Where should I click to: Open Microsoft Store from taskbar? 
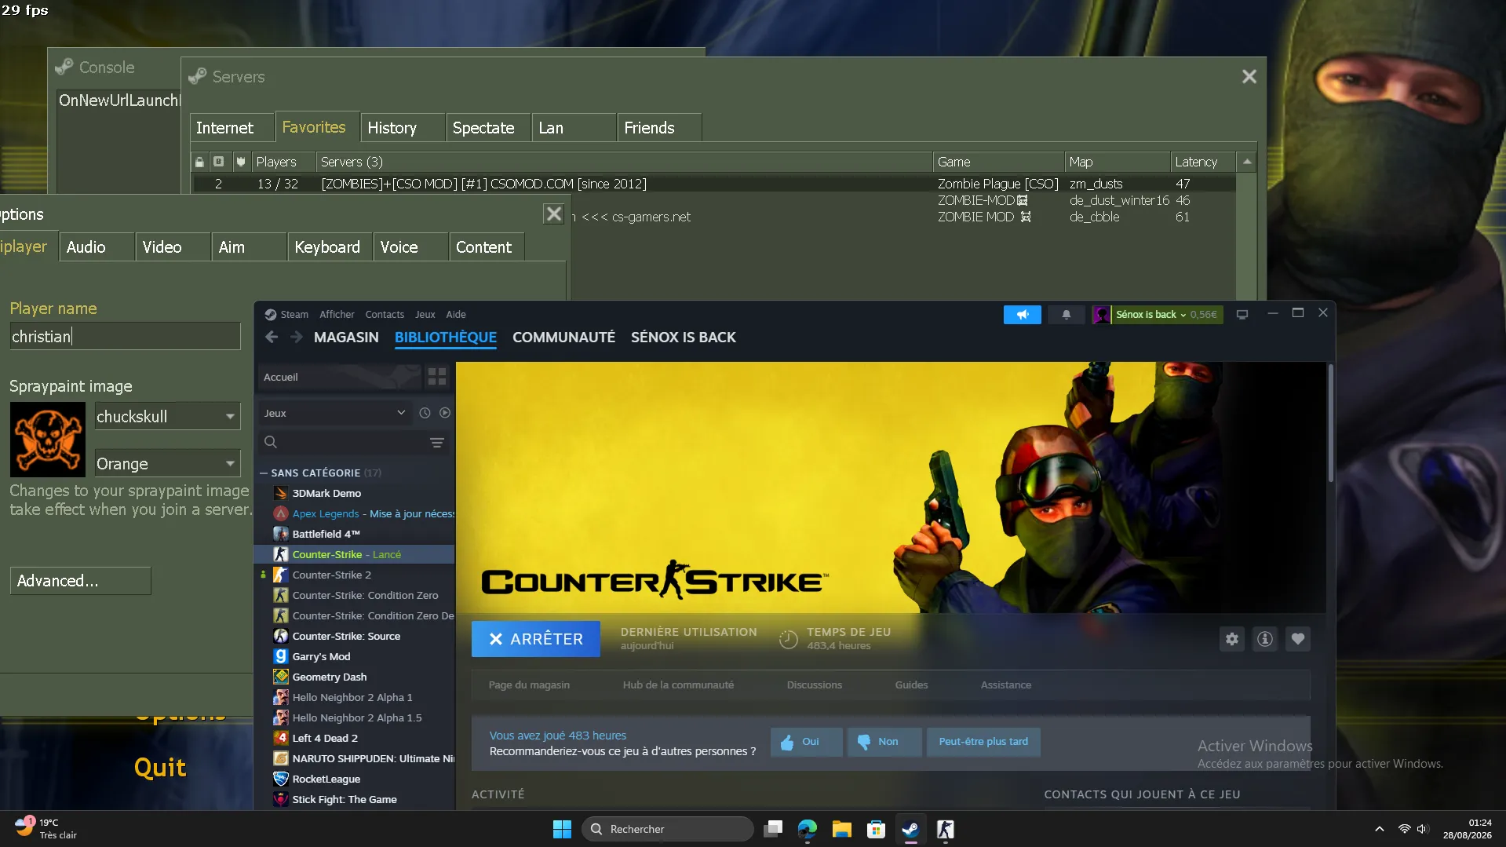click(877, 829)
